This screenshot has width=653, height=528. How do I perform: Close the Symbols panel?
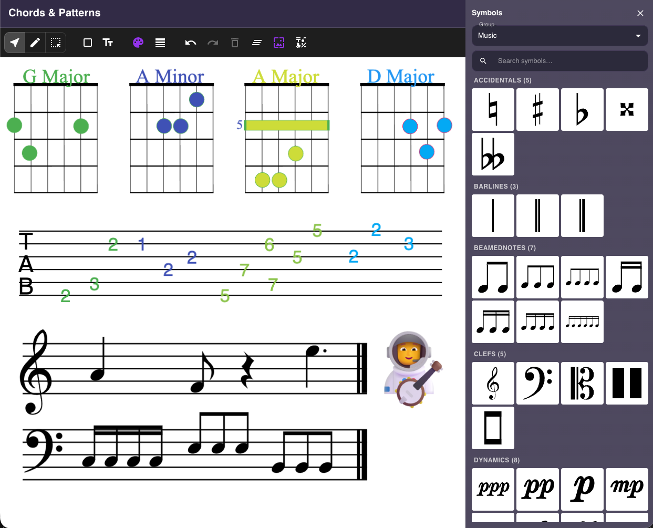coord(640,13)
